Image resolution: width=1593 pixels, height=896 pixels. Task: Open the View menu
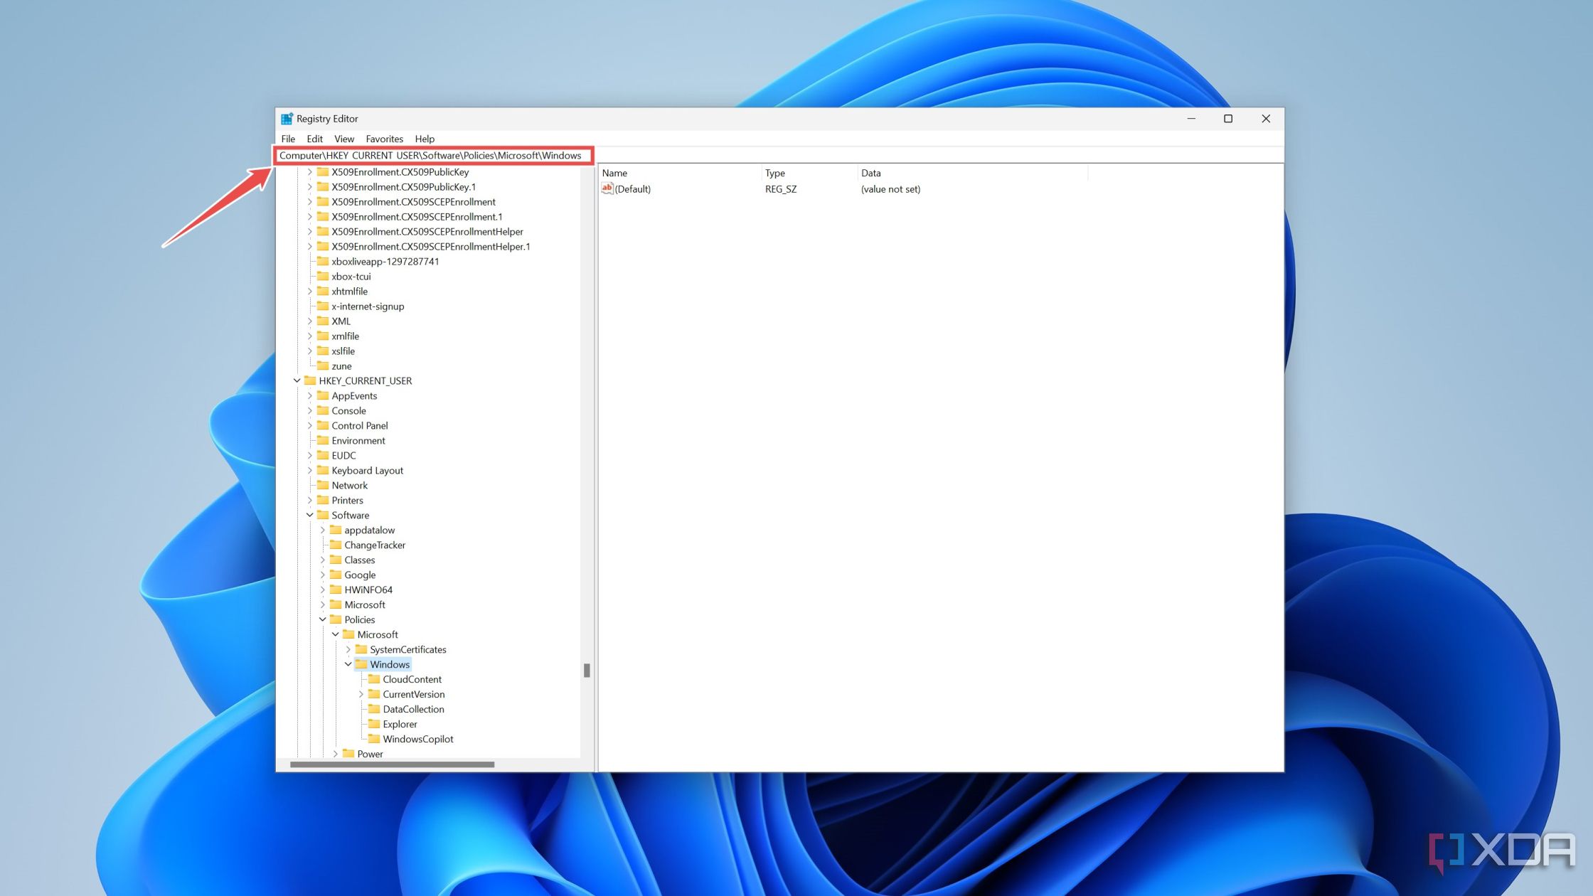[343, 139]
